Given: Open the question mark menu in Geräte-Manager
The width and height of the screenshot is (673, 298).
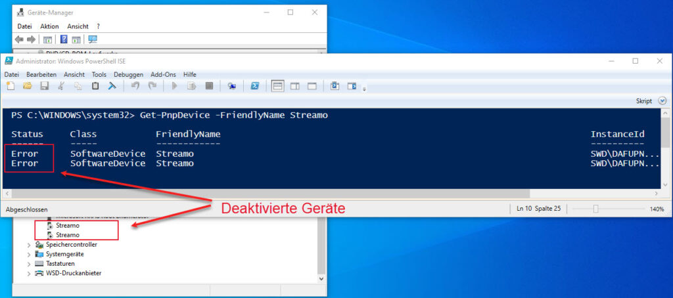Looking at the screenshot, I should pyautogui.click(x=99, y=26).
